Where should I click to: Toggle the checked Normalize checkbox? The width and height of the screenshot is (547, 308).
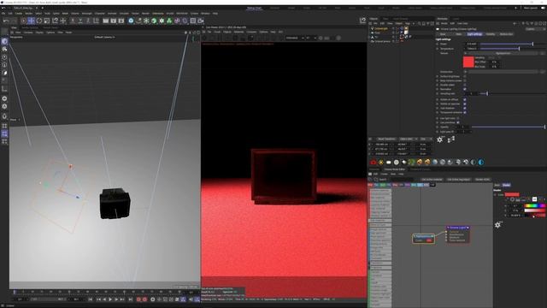[465, 89]
